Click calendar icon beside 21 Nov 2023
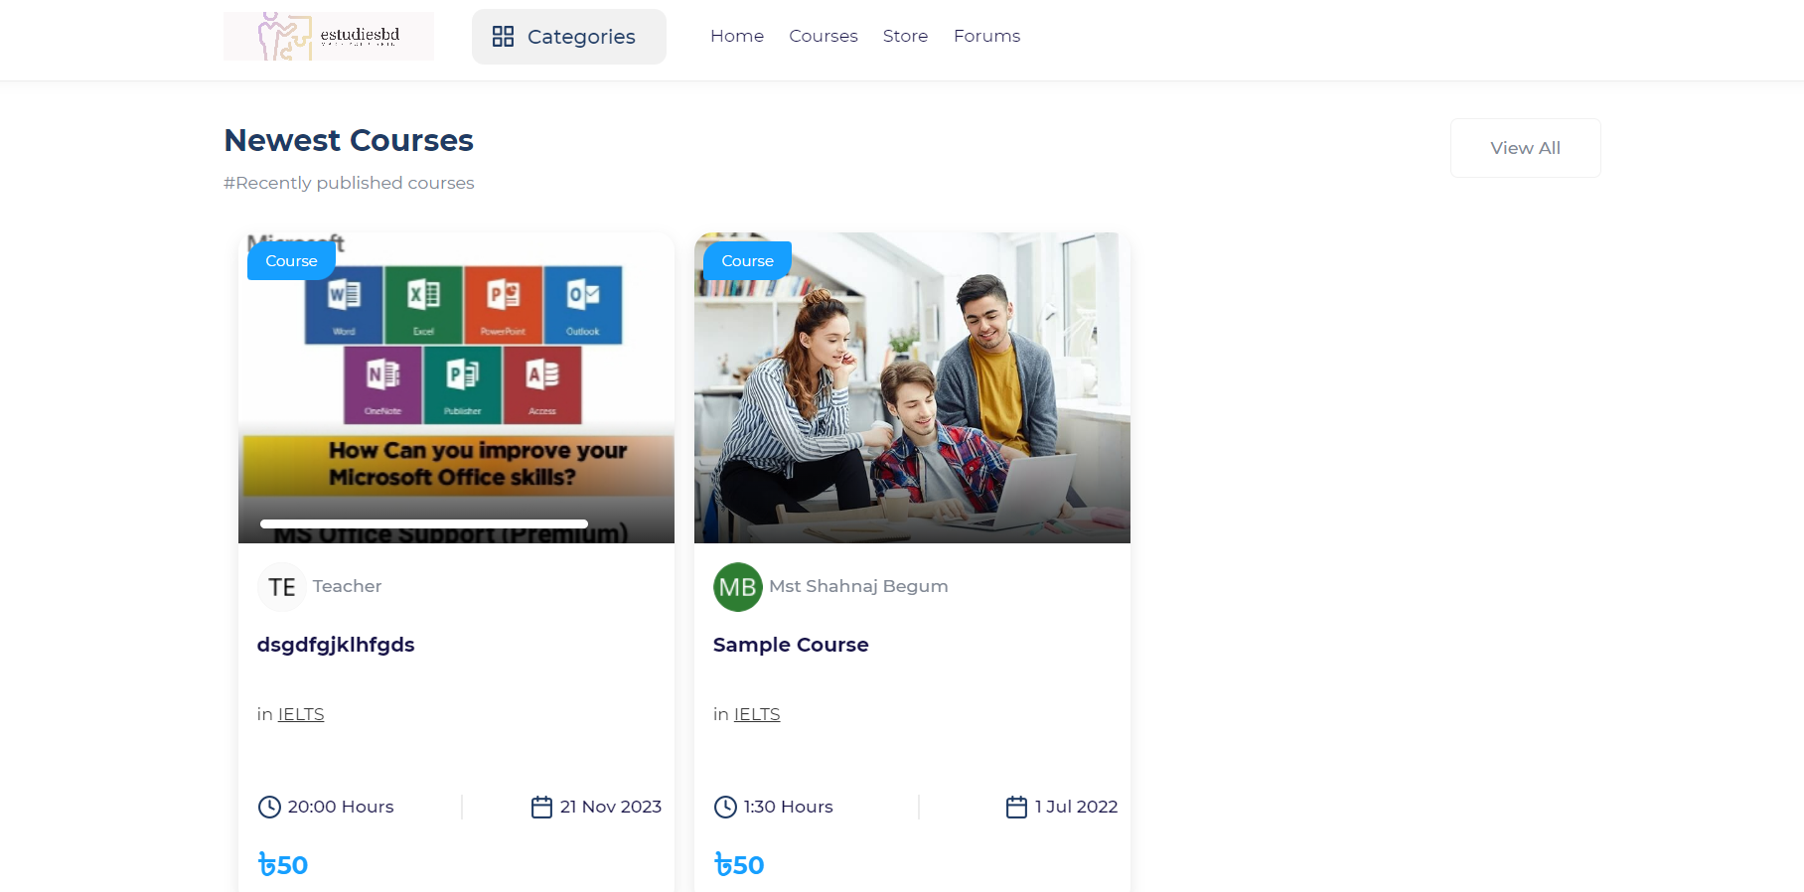The height and width of the screenshot is (892, 1804). pyautogui.click(x=541, y=807)
